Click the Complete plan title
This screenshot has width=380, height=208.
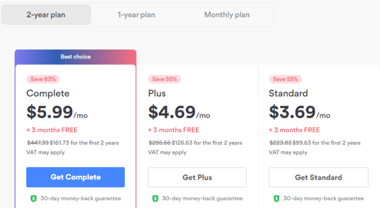click(48, 93)
